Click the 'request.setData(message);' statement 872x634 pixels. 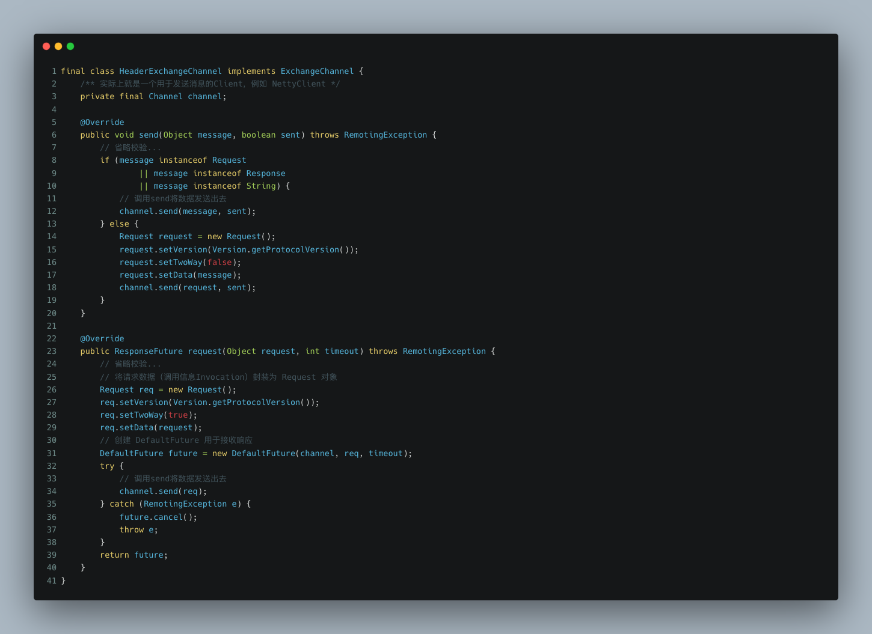(x=180, y=275)
